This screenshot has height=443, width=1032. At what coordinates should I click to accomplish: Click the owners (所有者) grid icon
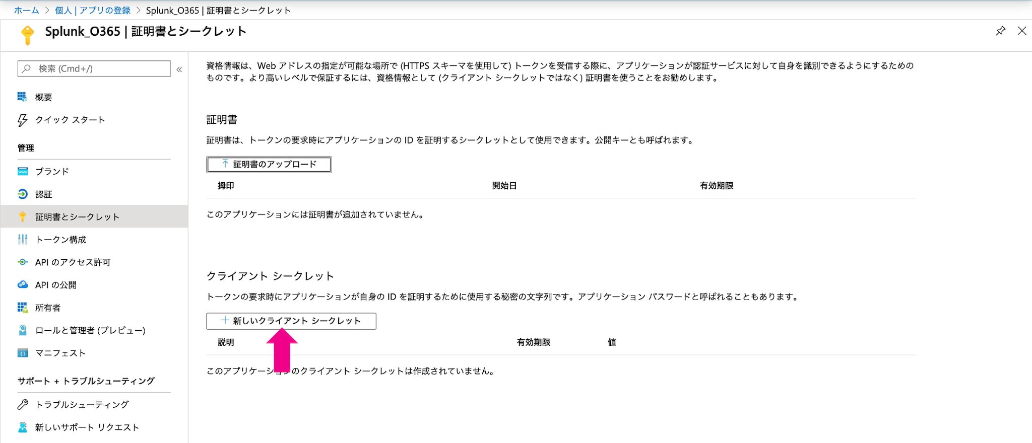[22, 307]
